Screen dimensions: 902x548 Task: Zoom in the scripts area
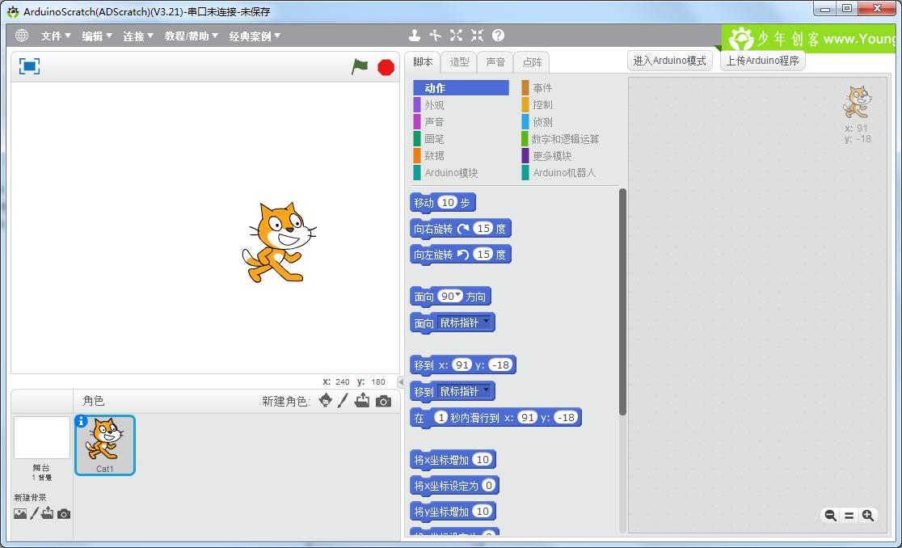tap(868, 515)
